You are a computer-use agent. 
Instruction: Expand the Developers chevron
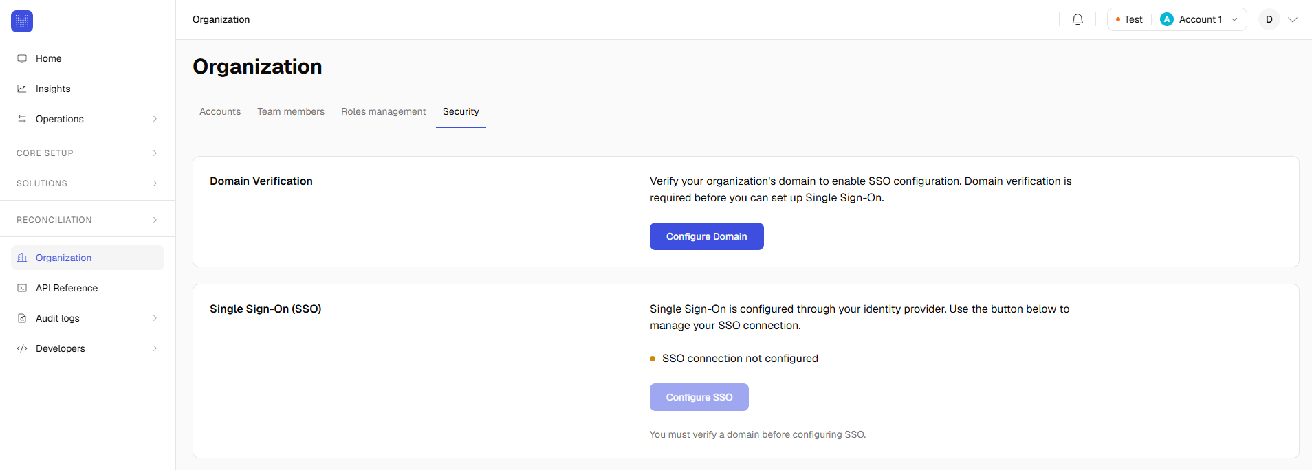155,348
